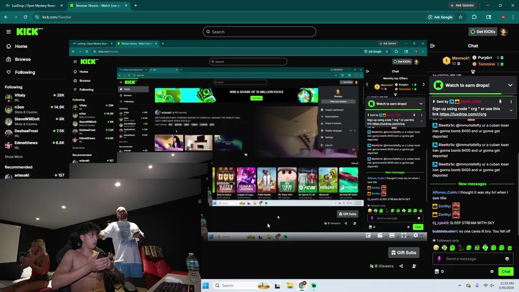Open Vitaly's channel from the Following list
The image size is (519, 292).
point(34,98)
